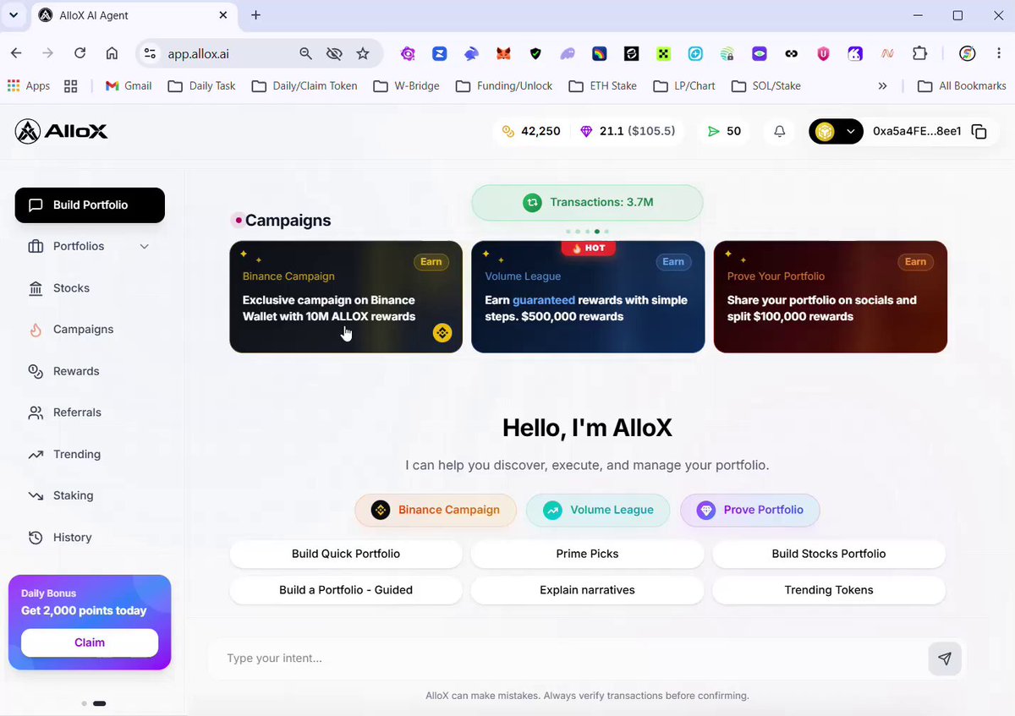Open notifications bell in AlloX header

click(x=780, y=132)
